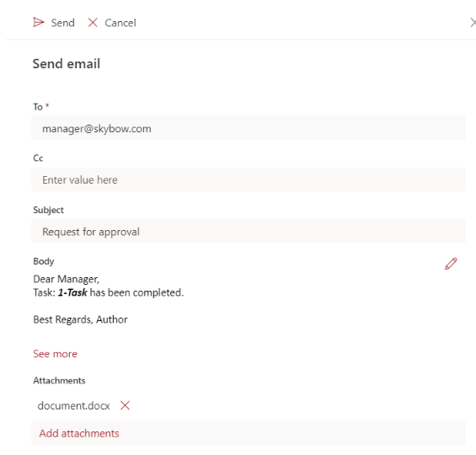Click the 'Dear Manager,' body line
The width and height of the screenshot is (476, 455).
click(x=67, y=279)
